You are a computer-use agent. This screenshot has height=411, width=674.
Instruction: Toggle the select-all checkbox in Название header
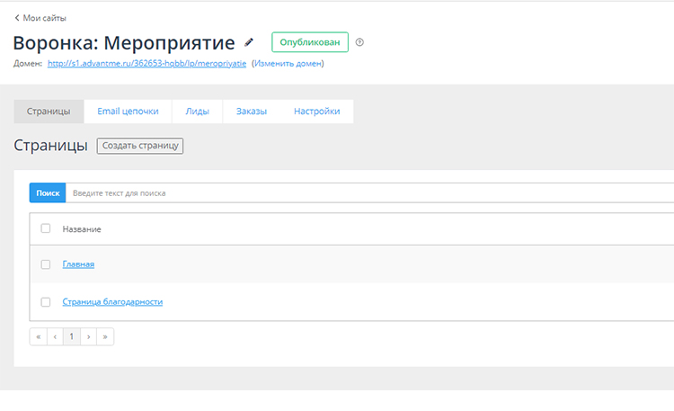click(46, 228)
